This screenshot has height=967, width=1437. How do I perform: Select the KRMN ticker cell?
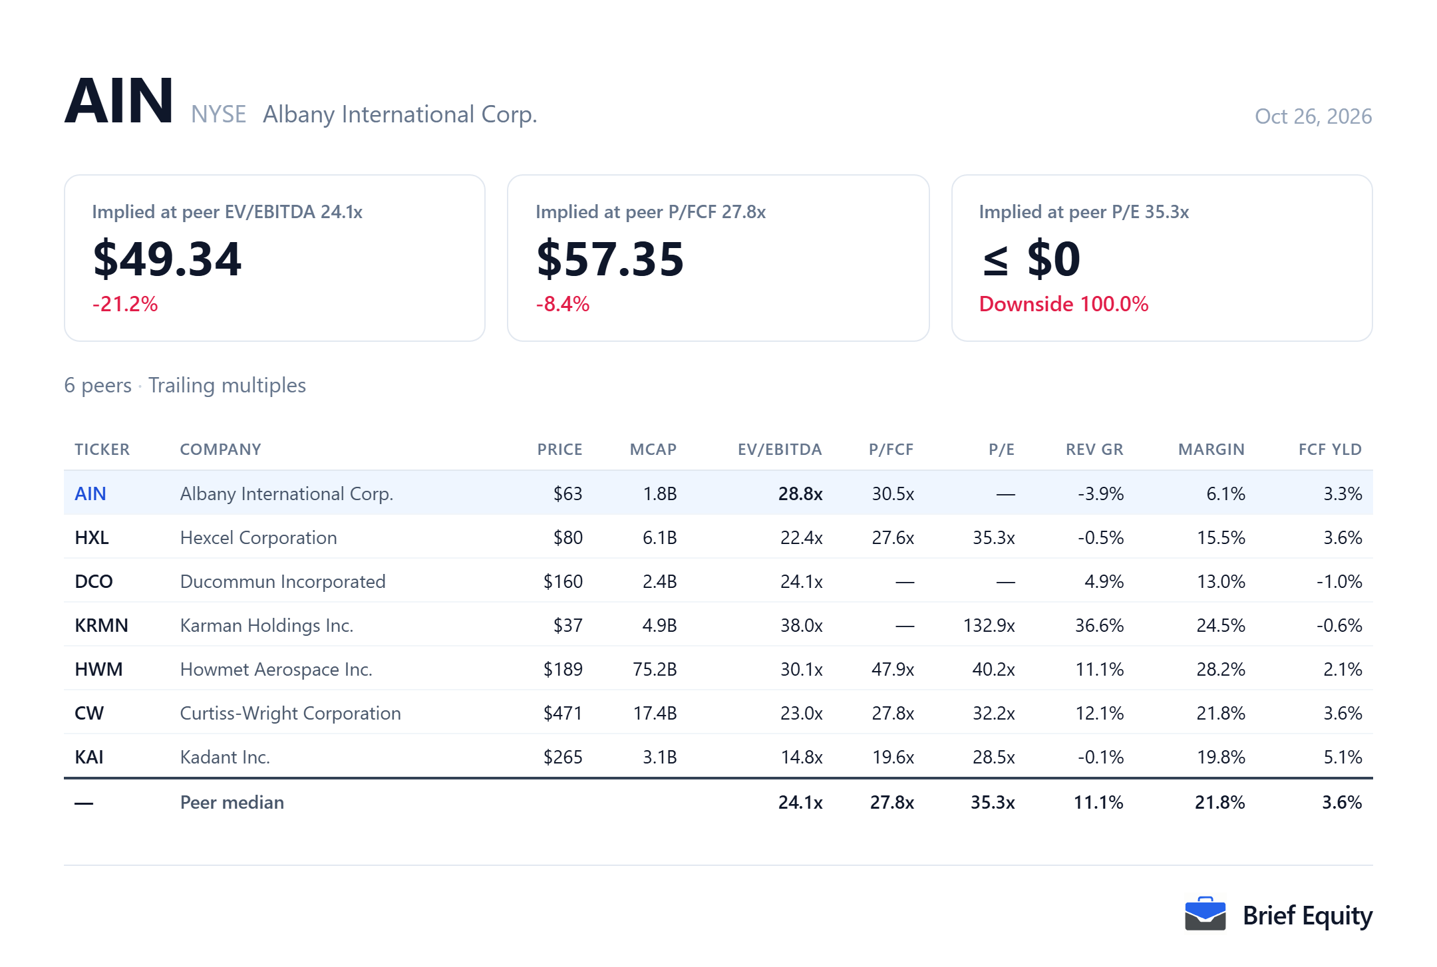click(101, 625)
